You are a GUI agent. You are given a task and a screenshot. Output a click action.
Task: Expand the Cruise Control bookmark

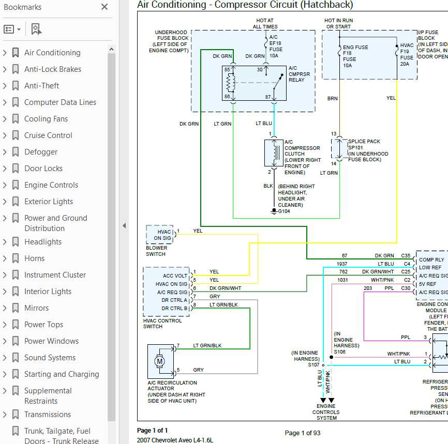tap(5, 135)
